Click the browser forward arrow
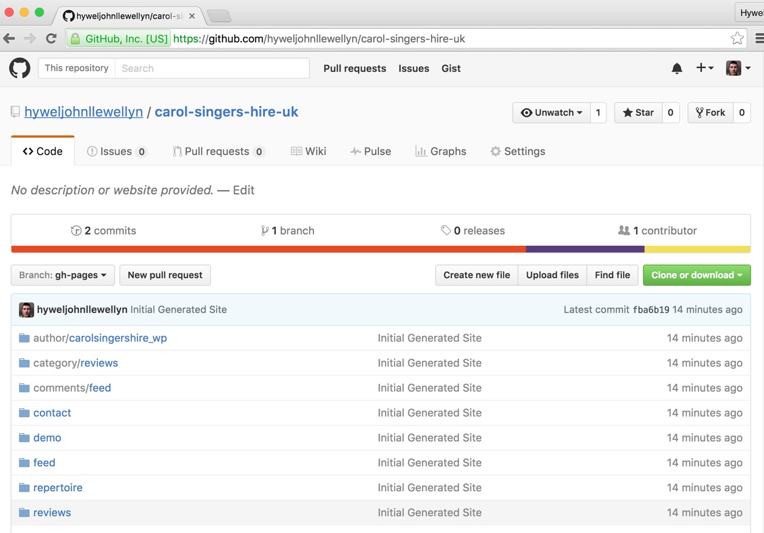The image size is (764, 533). (x=30, y=39)
